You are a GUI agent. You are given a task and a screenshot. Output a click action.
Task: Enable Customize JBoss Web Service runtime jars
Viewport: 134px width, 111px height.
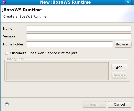(7, 53)
